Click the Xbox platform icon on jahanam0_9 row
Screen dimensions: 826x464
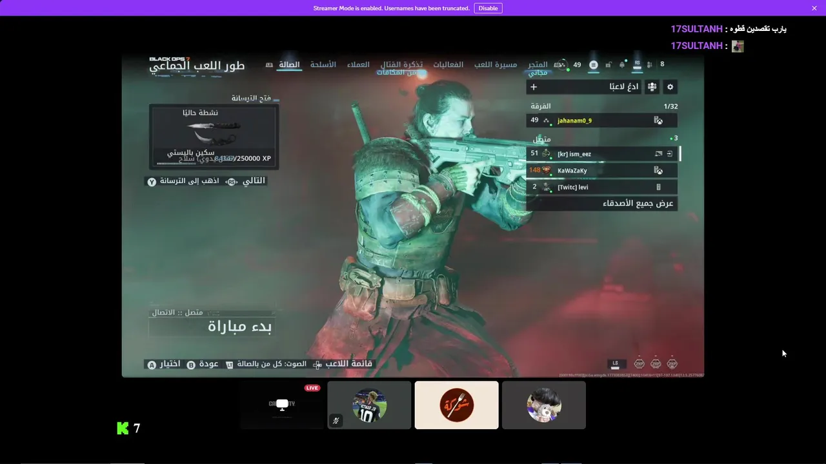658,121
